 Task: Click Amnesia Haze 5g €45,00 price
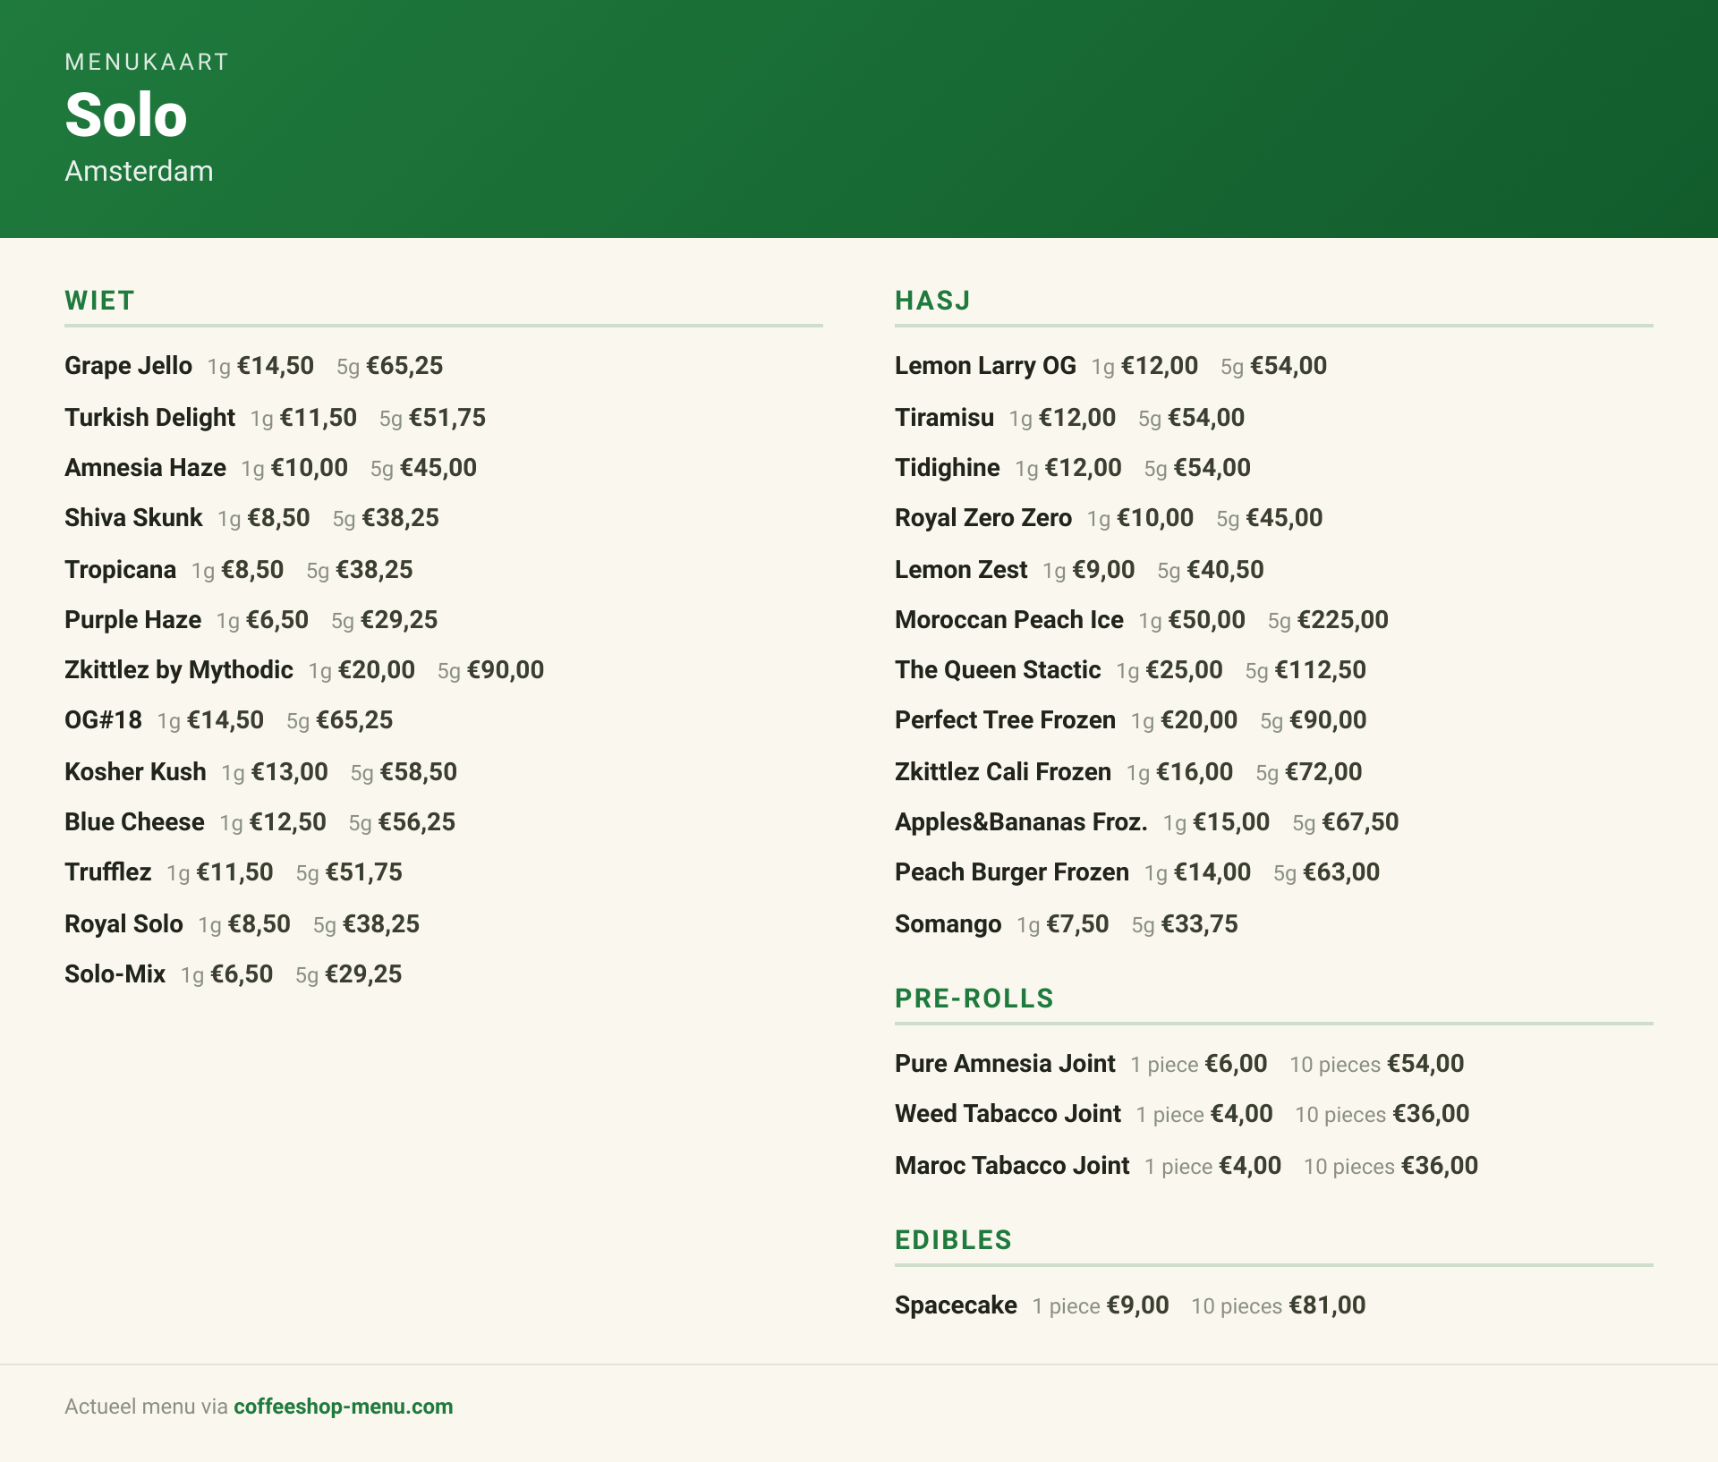438,468
